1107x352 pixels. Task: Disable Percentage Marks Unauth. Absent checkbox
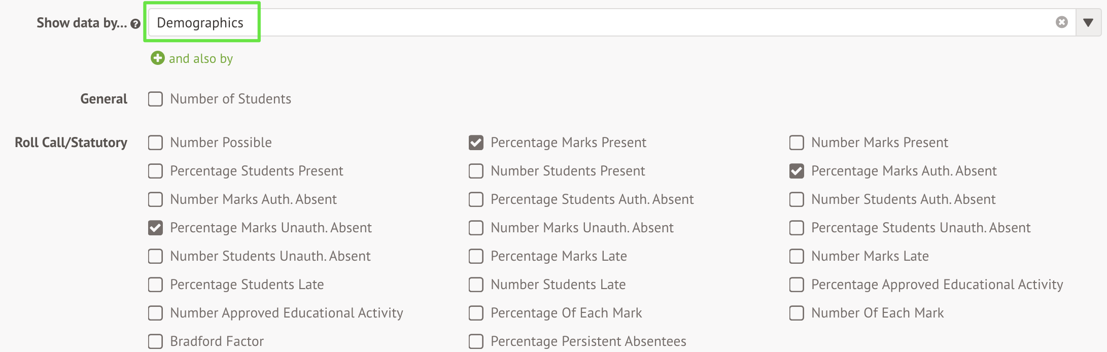pos(155,228)
